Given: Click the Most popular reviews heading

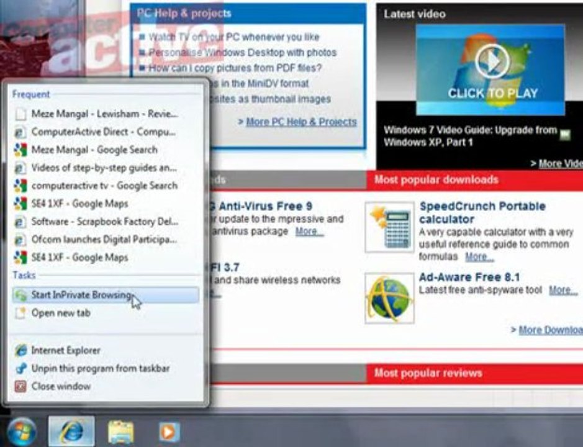Looking at the screenshot, I should tap(428, 373).
